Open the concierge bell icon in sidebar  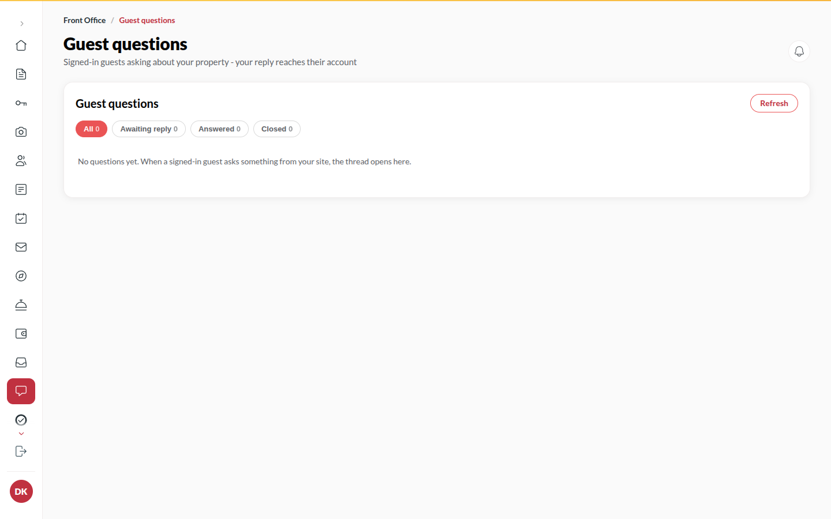point(21,305)
